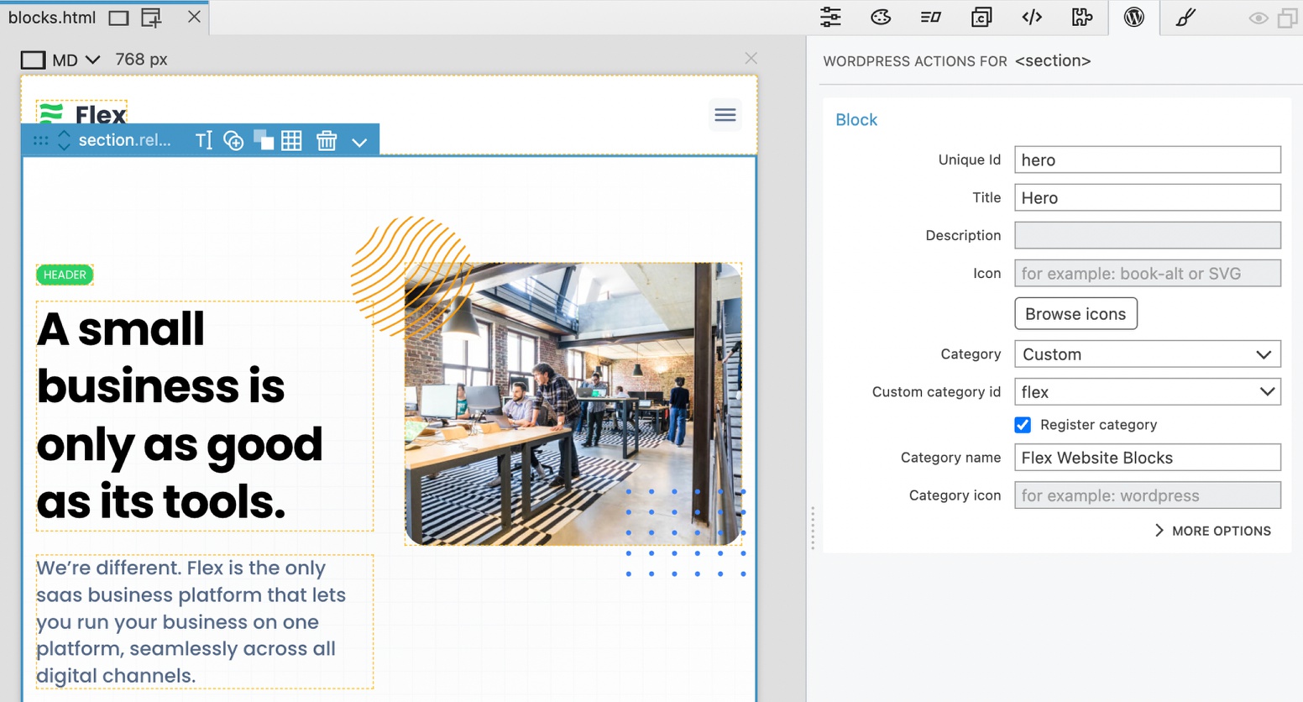1303x702 pixels.
Task: Open the MD breakpoint size dropdown
Action: (76, 60)
